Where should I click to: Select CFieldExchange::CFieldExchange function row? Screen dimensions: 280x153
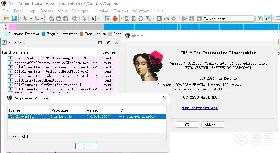[61, 59]
